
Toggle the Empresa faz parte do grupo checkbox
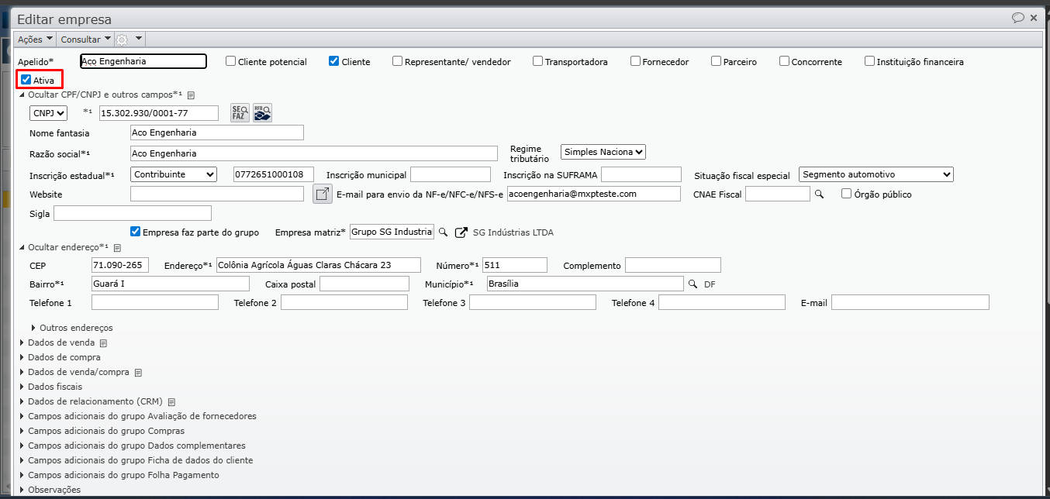[136, 232]
